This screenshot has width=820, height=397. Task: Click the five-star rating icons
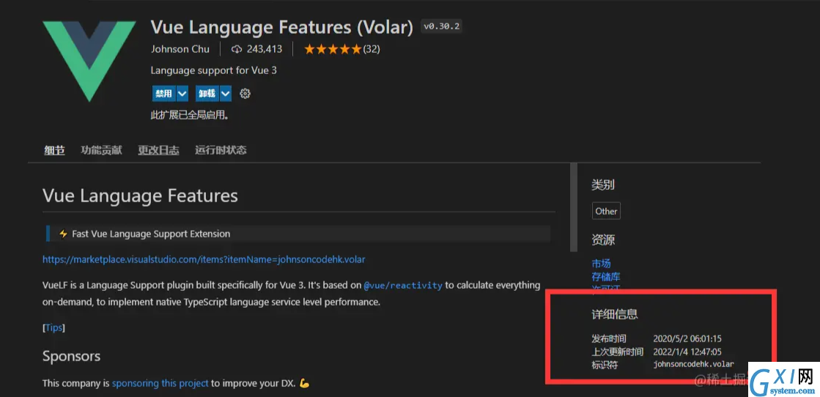coord(333,49)
